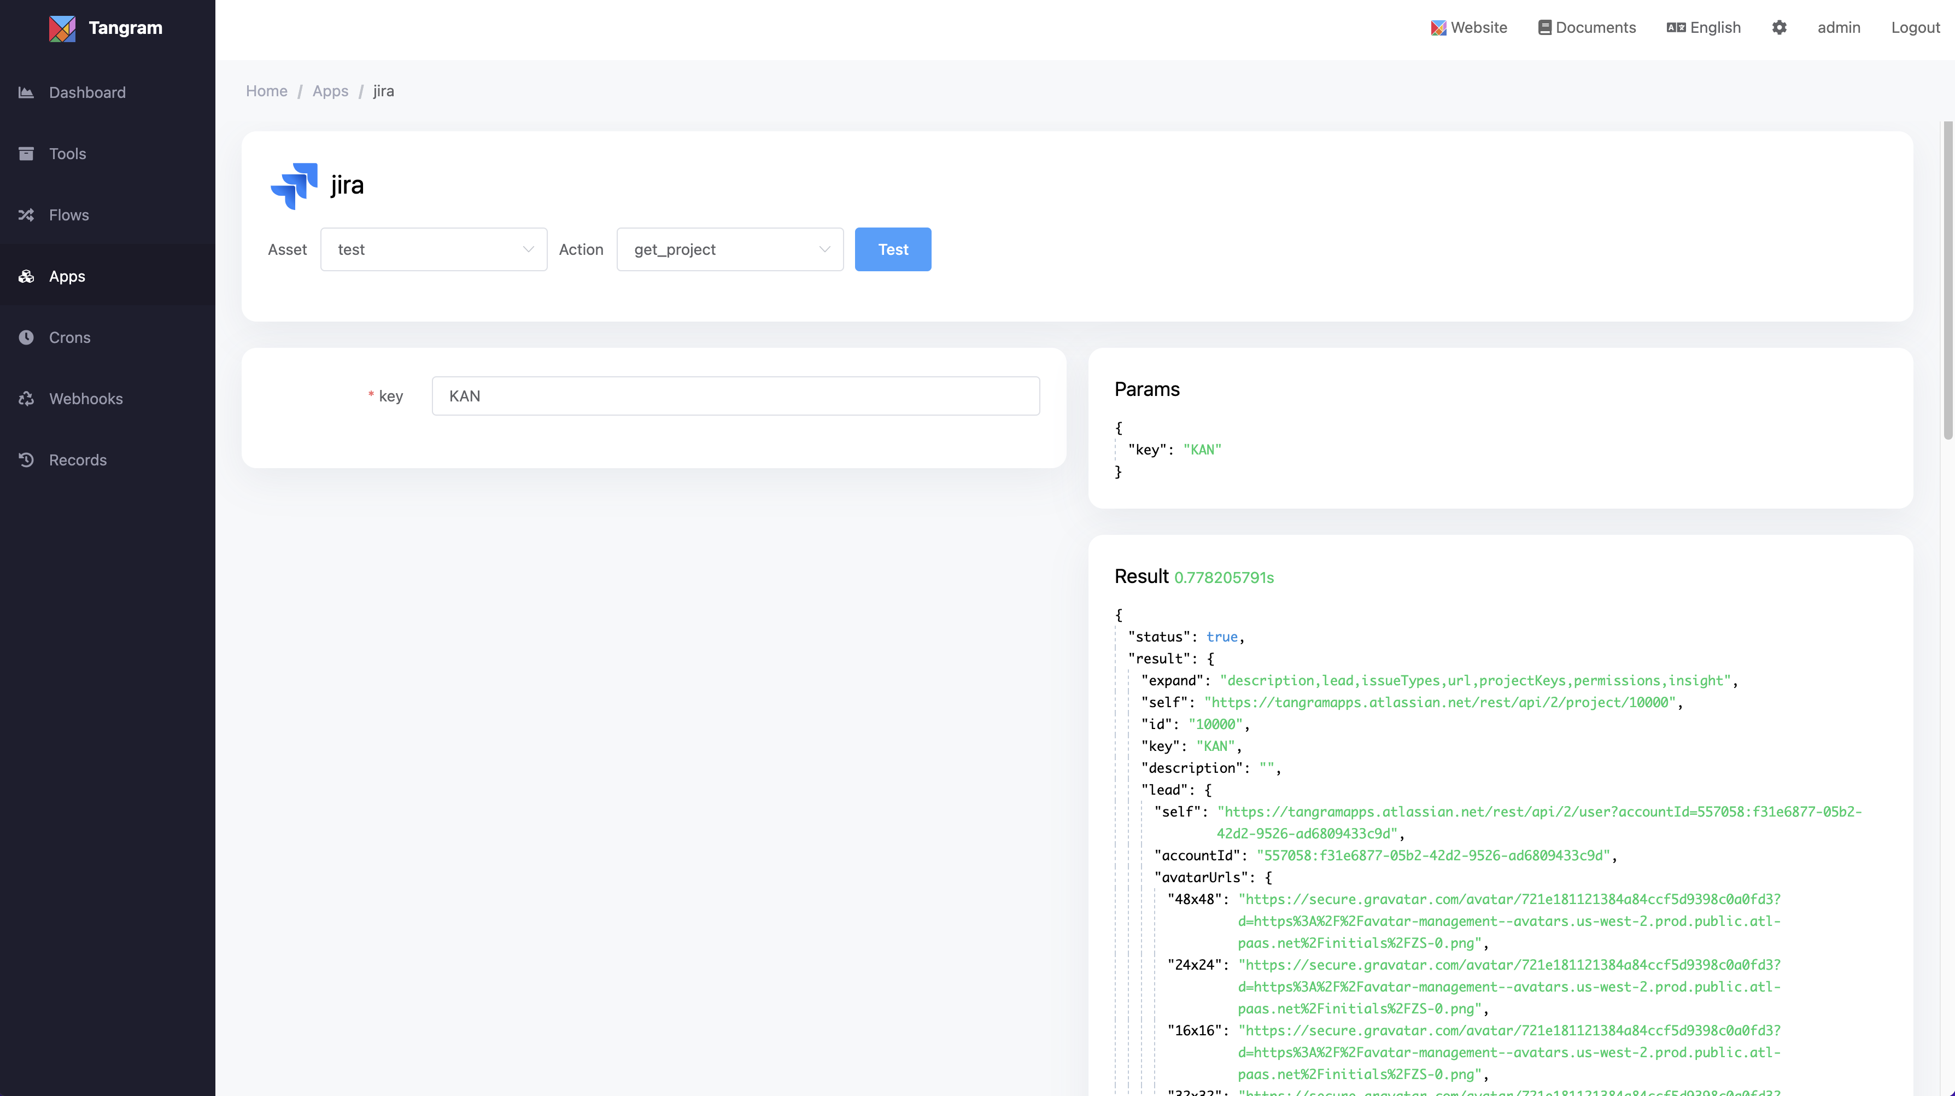Open Tools in the sidebar
Viewport: 1955px width, 1096px height.
pos(108,154)
